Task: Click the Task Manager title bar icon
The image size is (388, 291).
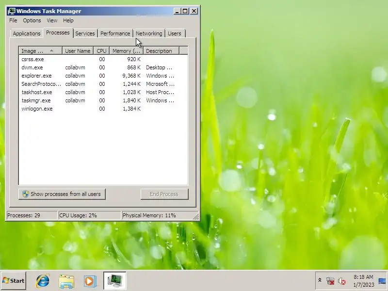Action: 11,11
